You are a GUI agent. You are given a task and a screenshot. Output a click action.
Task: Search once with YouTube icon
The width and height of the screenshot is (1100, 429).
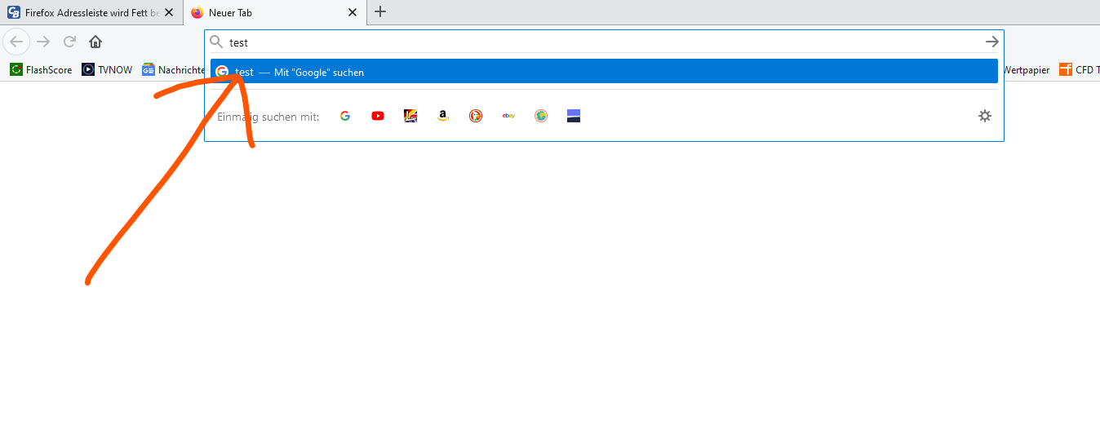click(x=378, y=116)
